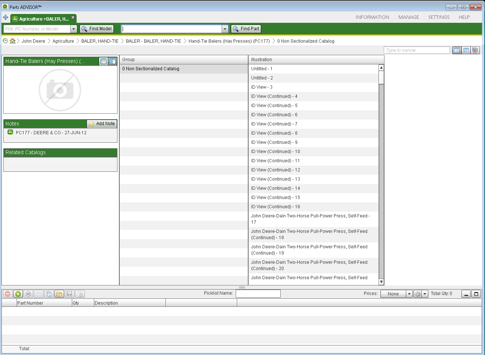
Task: Switch to overlapping image view layout
Action: click(x=475, y=50)
